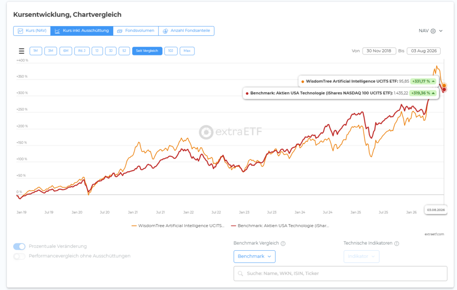Screen dimensions: 457x290
Task: Open the Benchmark dropdown
Action: click(x=255, y=257)
